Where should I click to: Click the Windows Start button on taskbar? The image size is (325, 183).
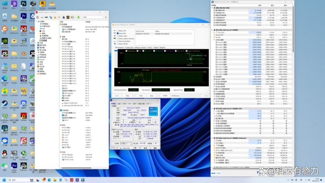[4, 180]
